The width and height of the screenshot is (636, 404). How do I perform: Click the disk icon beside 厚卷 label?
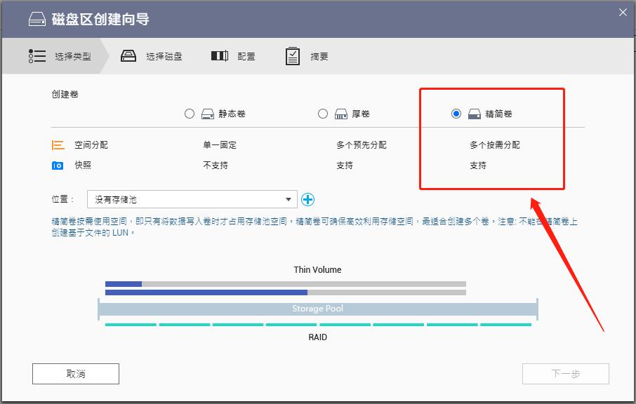click(340, 114)
